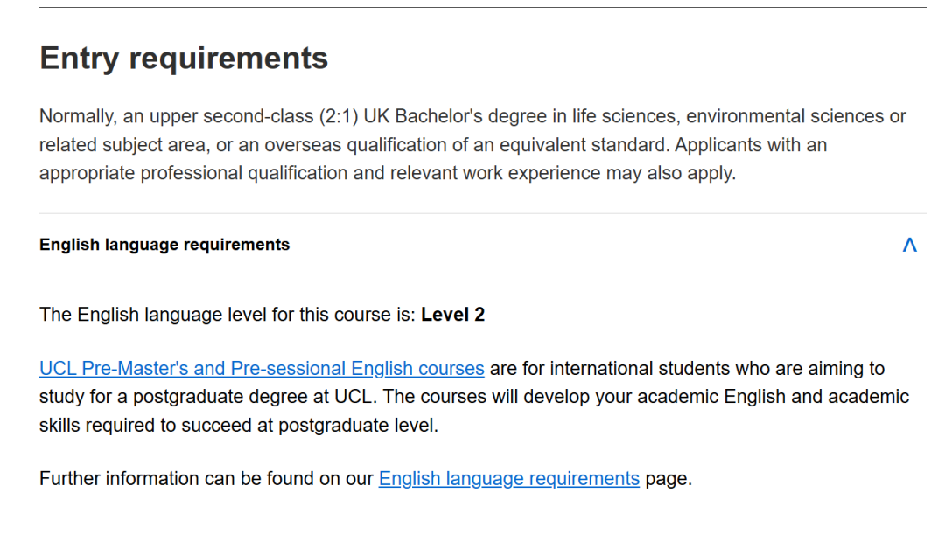
Task: Click the phrase environmental sciences
Action: pos(787,116)
